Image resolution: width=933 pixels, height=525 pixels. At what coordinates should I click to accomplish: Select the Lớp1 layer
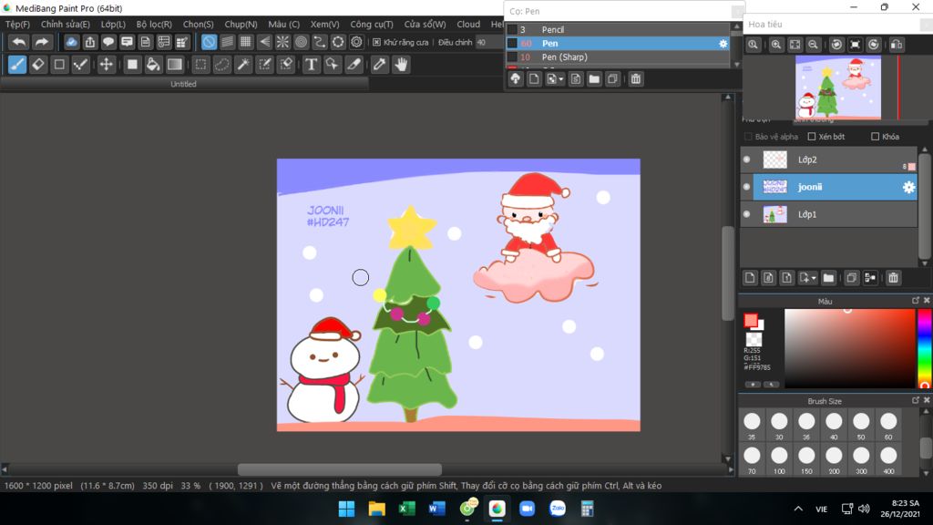pyautogui.click(x=829, y=214)
